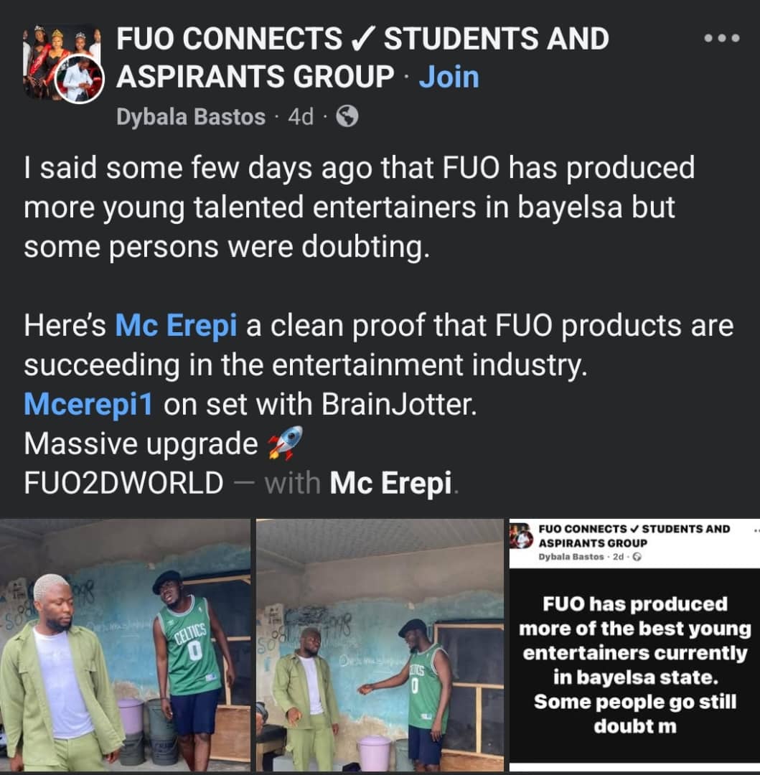Open first photo with Celtics jersey closeup
The height and width of the screenshot is (775, 760).
pyautogui.click(x=125, y=644)
